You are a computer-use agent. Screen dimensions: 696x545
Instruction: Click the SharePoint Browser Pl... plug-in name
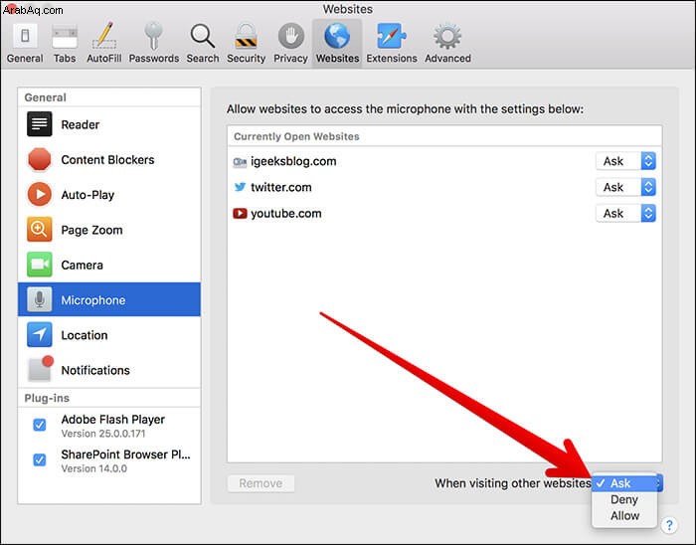tap(126, 454)
